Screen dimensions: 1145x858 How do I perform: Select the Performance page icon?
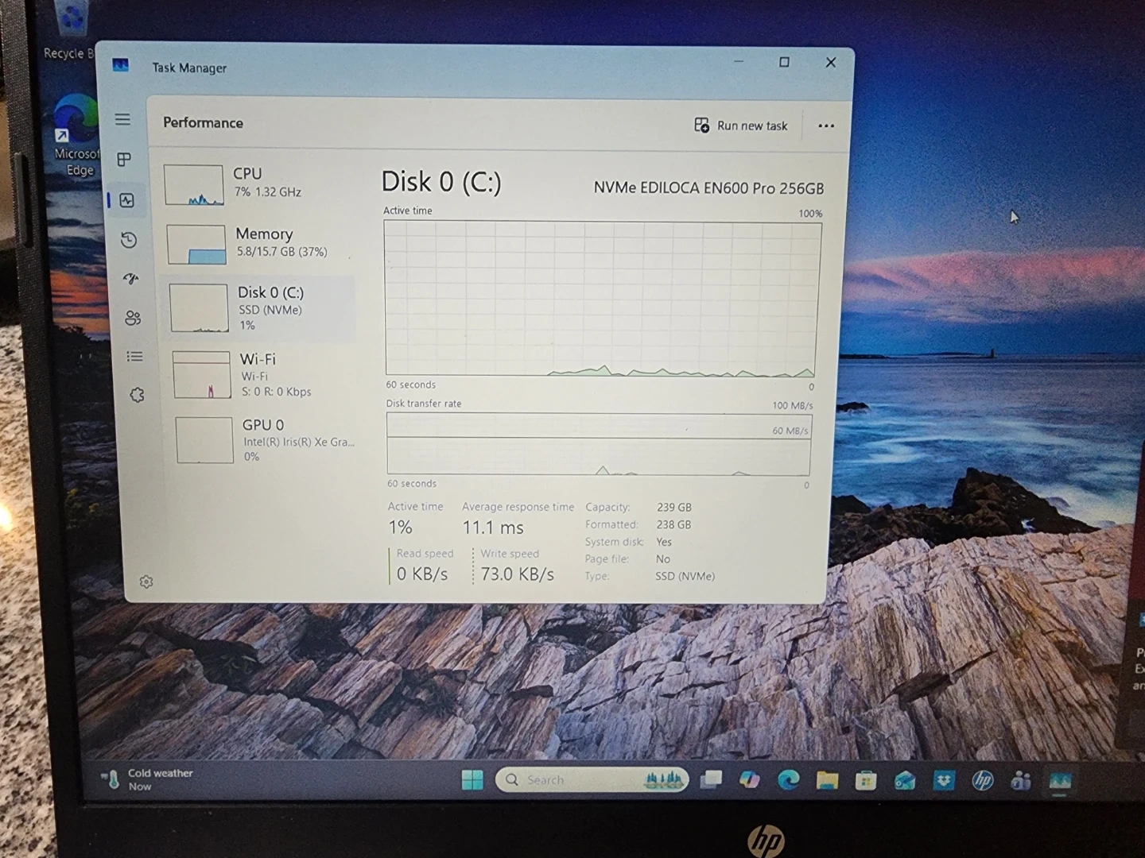tap(127, 200)
